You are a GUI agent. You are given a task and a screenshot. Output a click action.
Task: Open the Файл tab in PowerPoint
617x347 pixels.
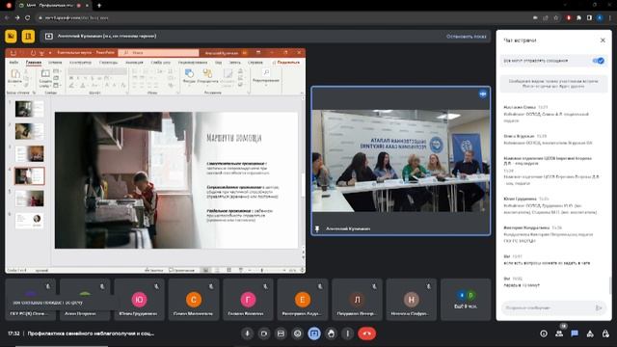(13, 62)
